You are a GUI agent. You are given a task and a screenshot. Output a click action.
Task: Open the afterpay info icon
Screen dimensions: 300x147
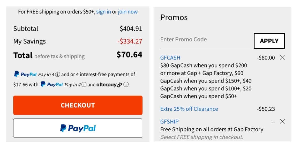[126, 85]
